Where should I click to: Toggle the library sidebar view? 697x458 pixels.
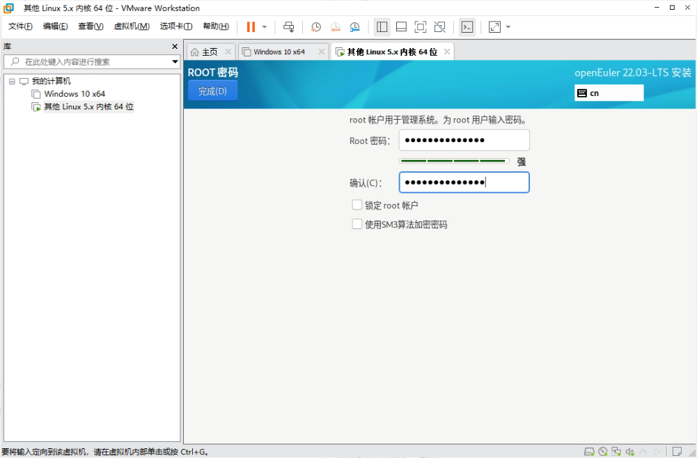(x=382, y=27)
